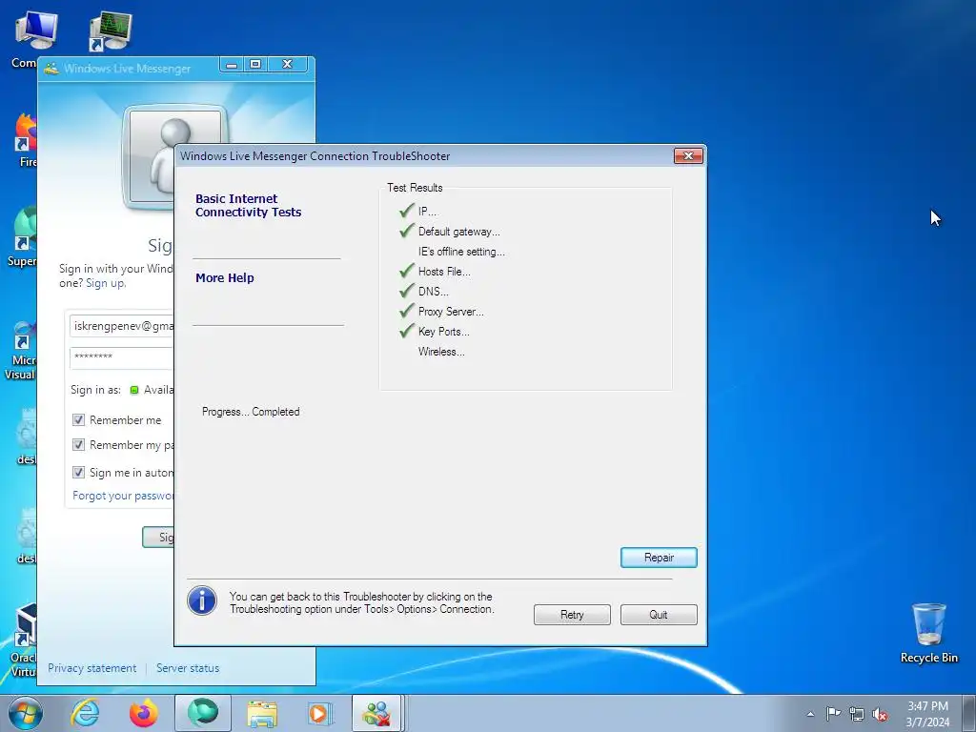Click the Messenger window title bar icon
Image resolution: width=976 pixels, height=732 pixels.
51,69
